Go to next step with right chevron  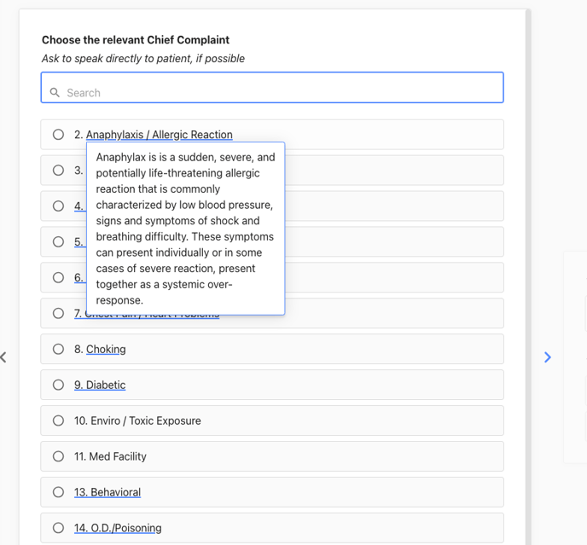(x=547, y=357)
